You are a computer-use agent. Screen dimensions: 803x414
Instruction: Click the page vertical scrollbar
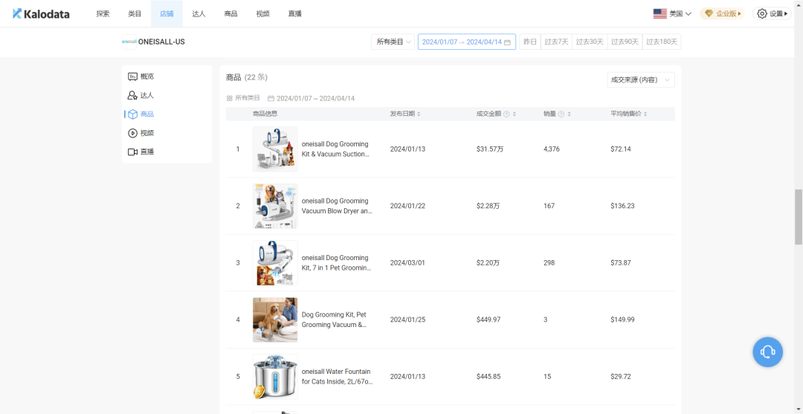(799, 216)
